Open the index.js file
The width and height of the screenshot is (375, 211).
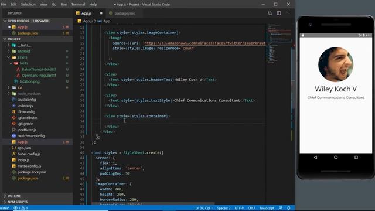pyautogui.click(x=23, y=160)
